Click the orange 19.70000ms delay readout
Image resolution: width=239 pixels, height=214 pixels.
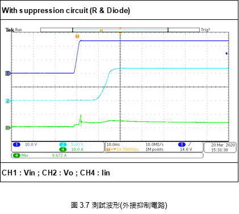click(128, 149)
